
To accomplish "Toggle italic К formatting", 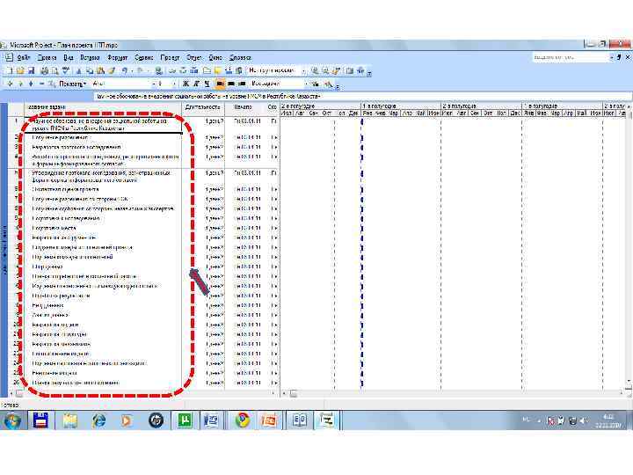I will [196, 84].
